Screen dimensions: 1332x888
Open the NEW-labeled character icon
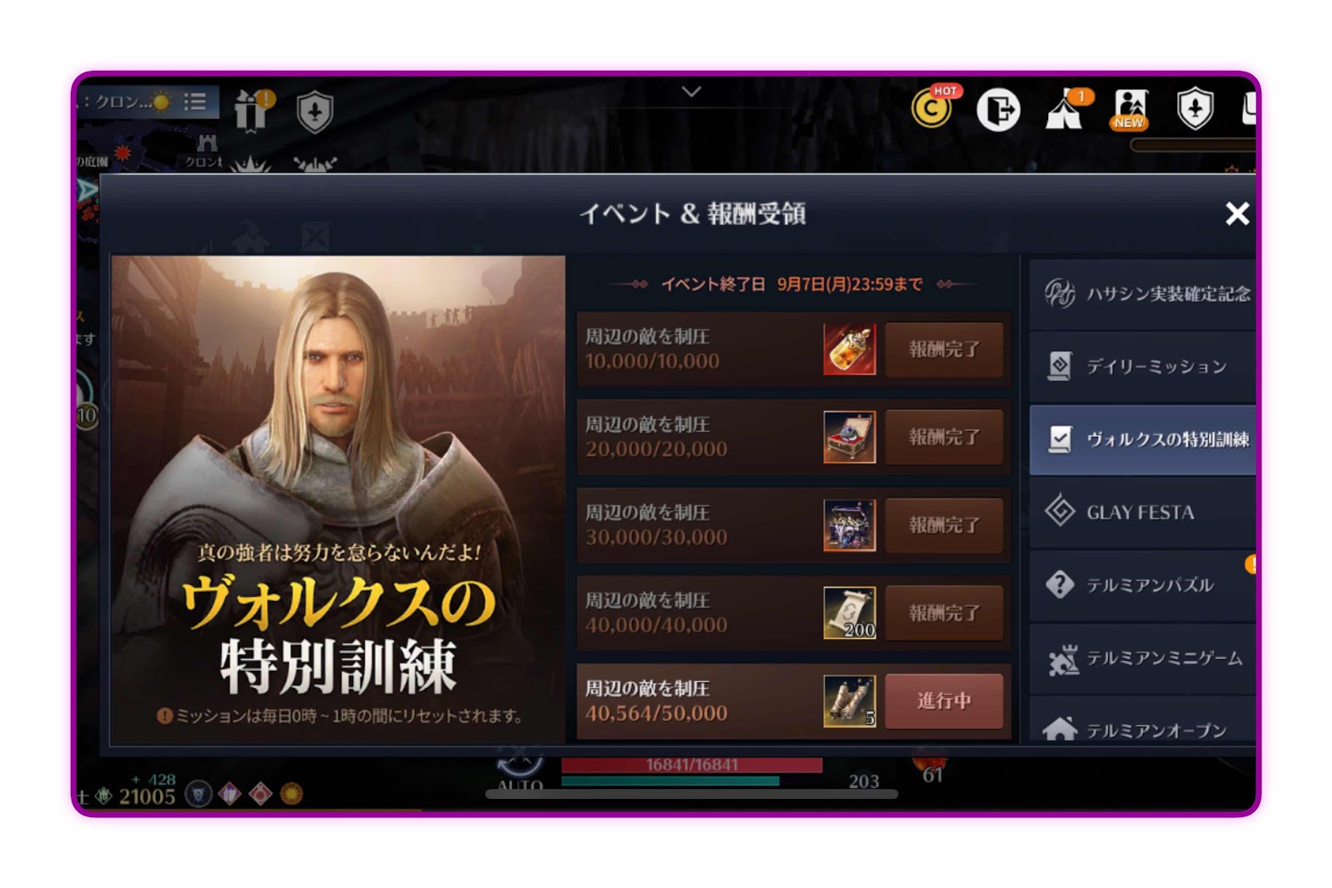click(1131, 109)
